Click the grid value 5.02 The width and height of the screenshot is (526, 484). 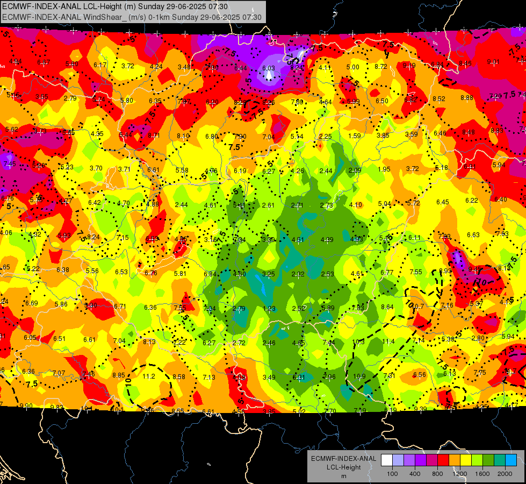click(299, 411)
